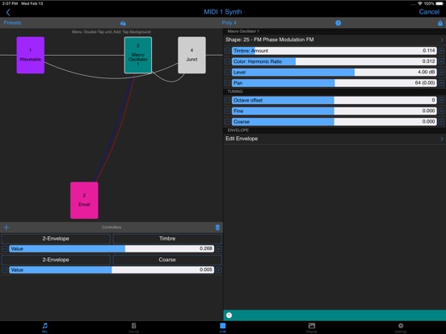
Task: Increase Octave offset with its plus button
Action: coord(441,100)
